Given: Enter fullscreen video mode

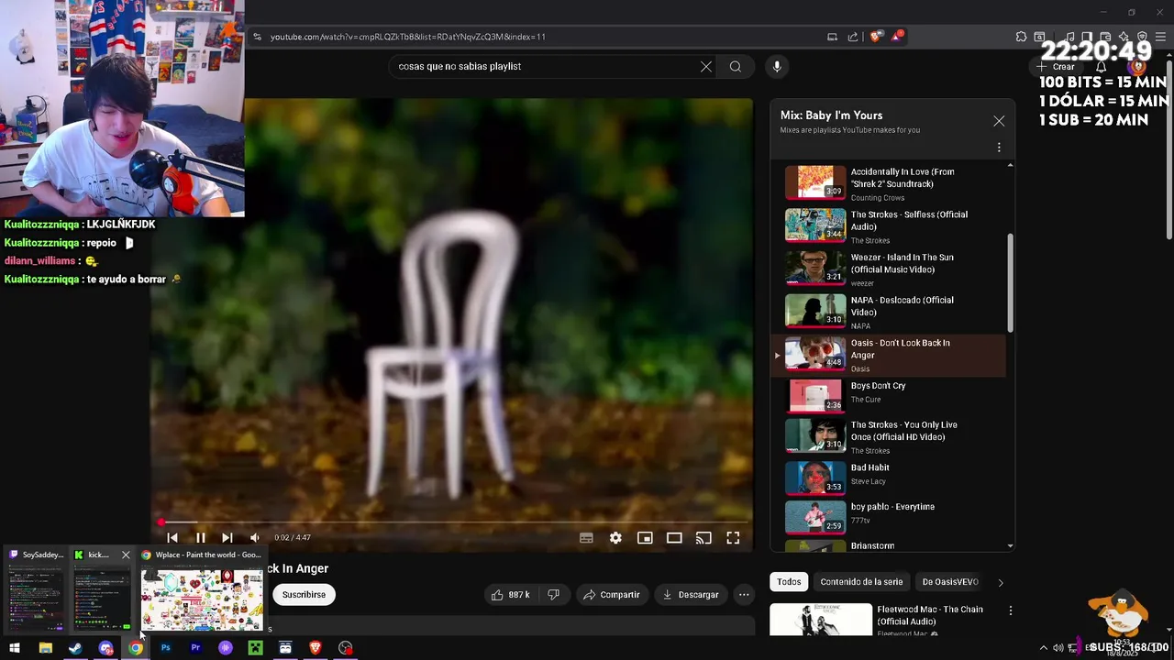Looking at the screenshot, I should pos(733,538).
